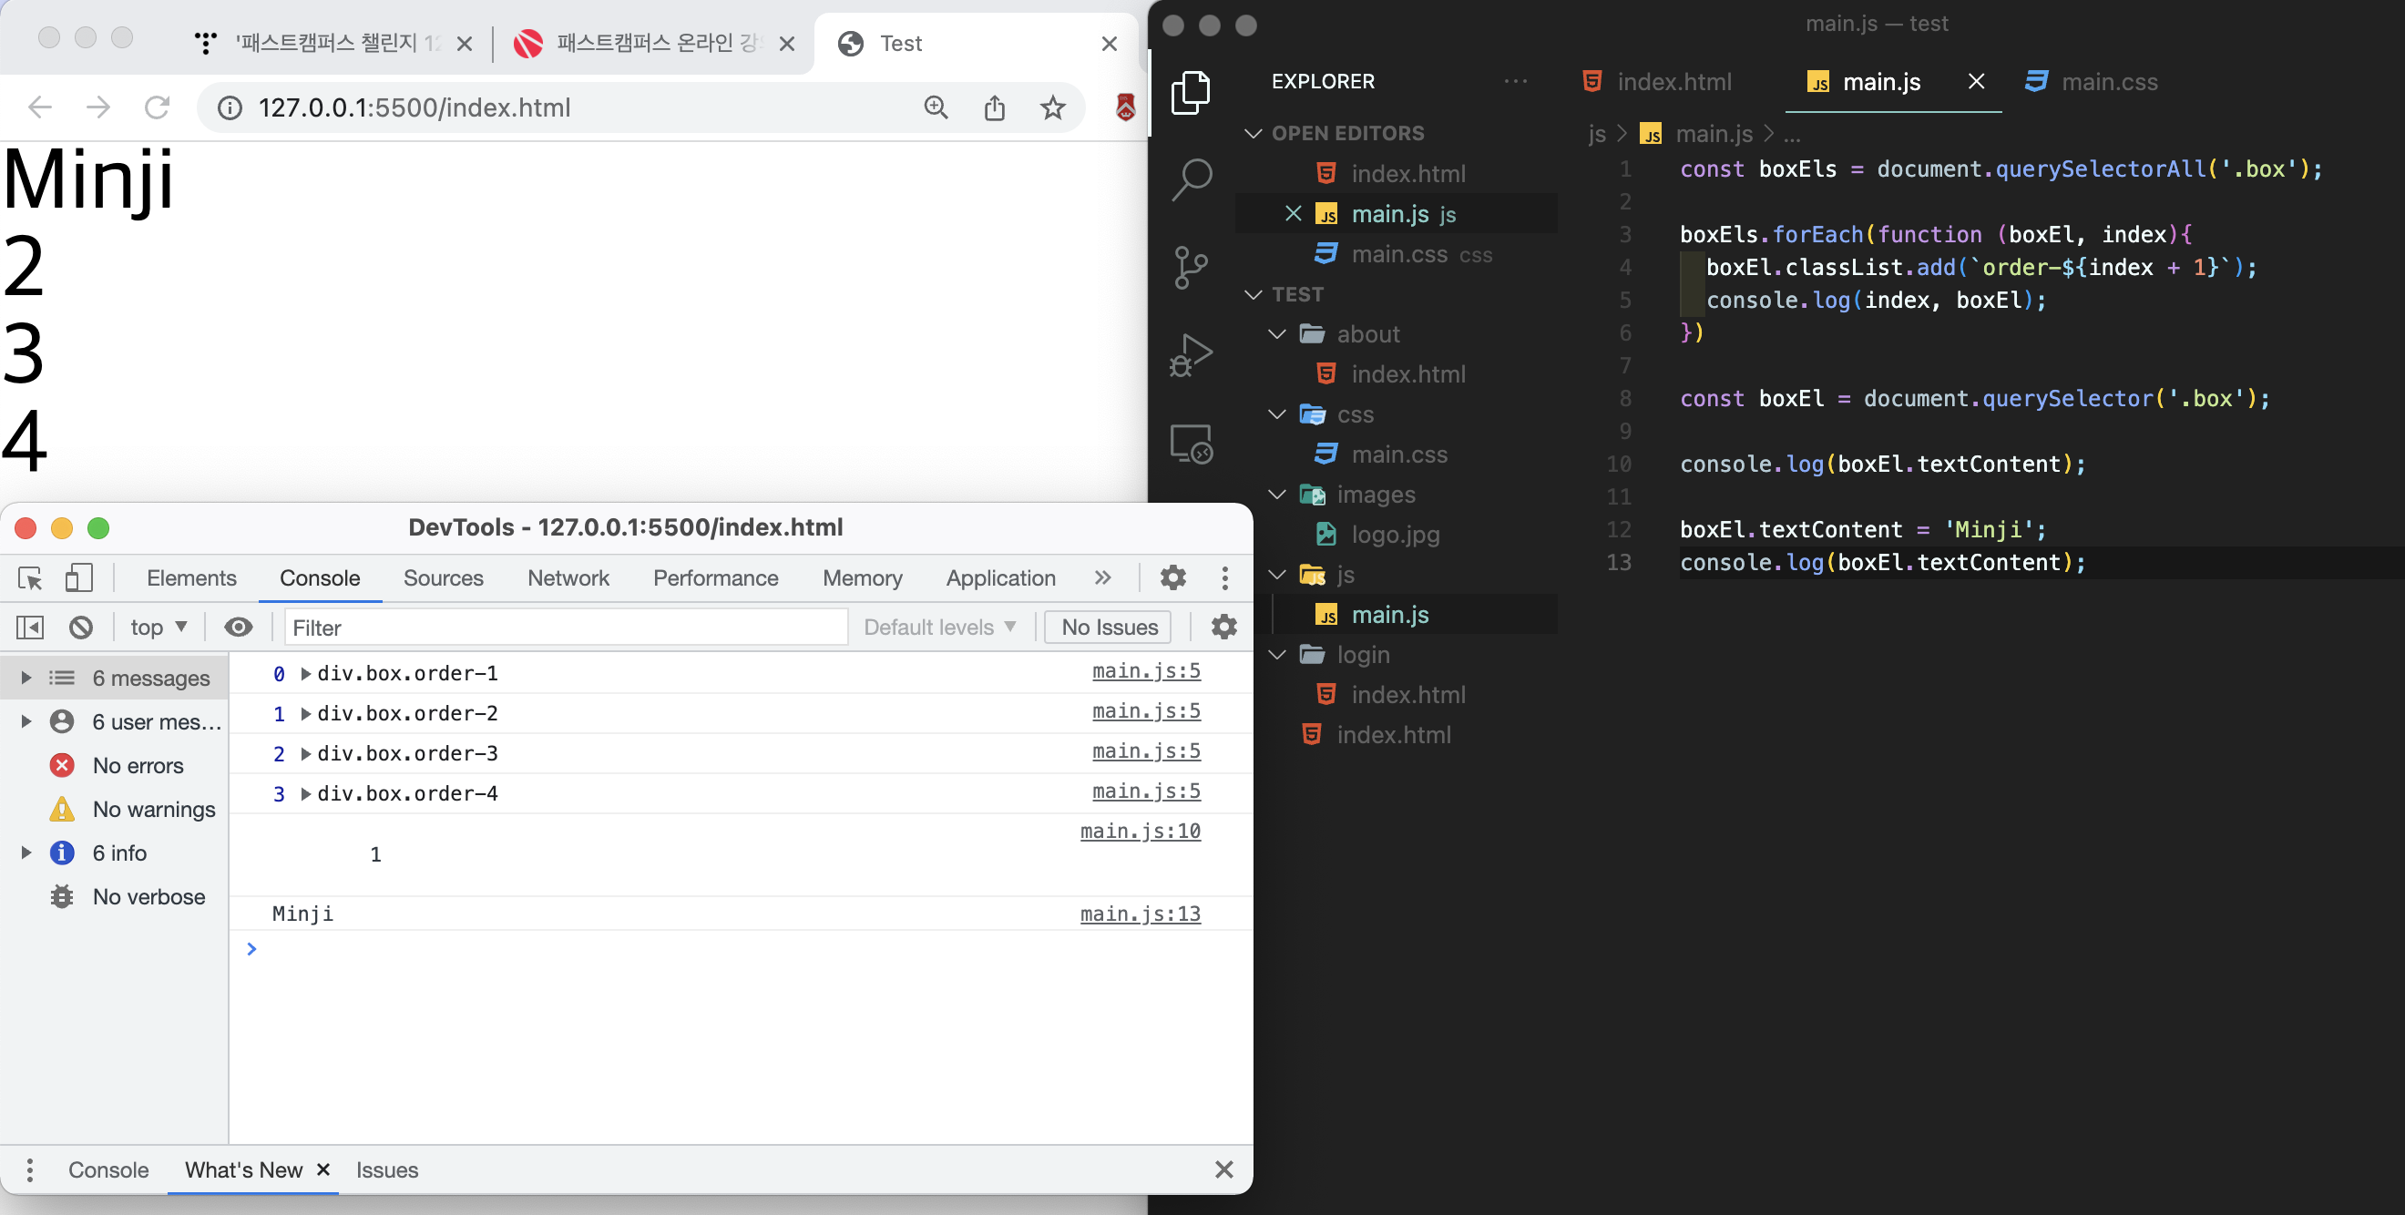This screenshot has width=2405, height=1215.
Task: Open VS Code Search view icon
Action: [x=1192, y=179]
